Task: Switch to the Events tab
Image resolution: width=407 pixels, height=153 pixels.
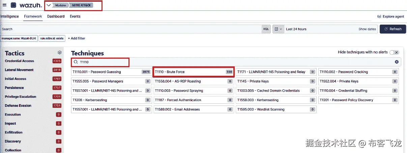Action: (75, 17)
